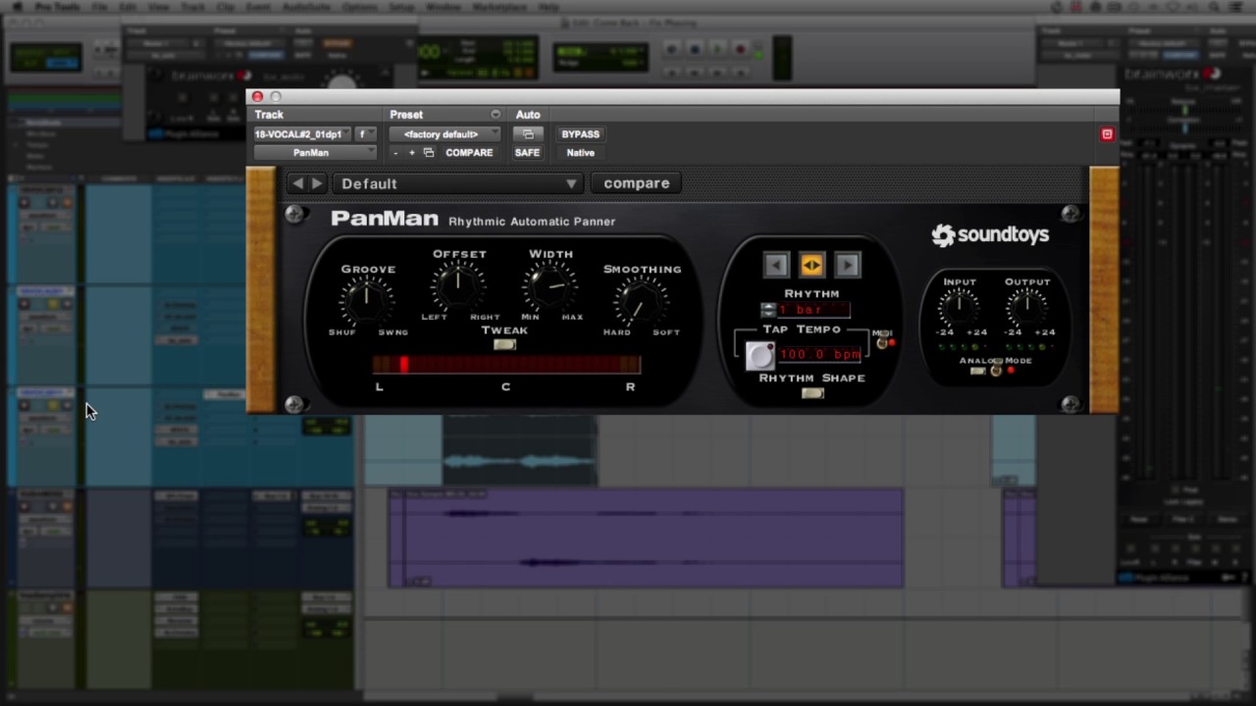The image size is (1256, 706).
Task: Select the highlighted center rhythm mode button
Action: tap(811, 265)
